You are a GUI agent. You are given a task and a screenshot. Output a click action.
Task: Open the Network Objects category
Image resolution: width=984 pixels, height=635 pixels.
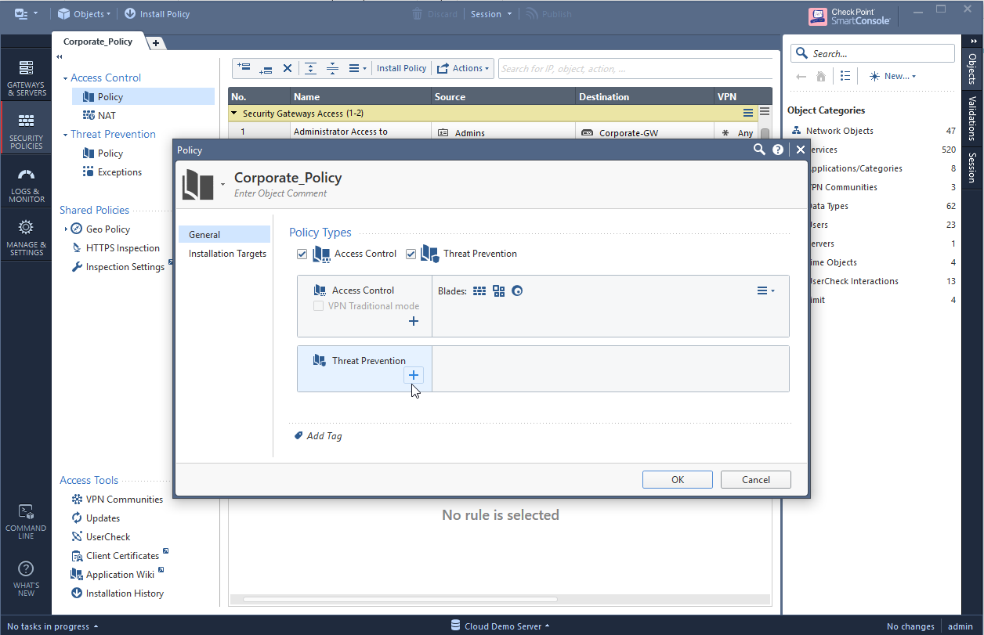(873, 131)
